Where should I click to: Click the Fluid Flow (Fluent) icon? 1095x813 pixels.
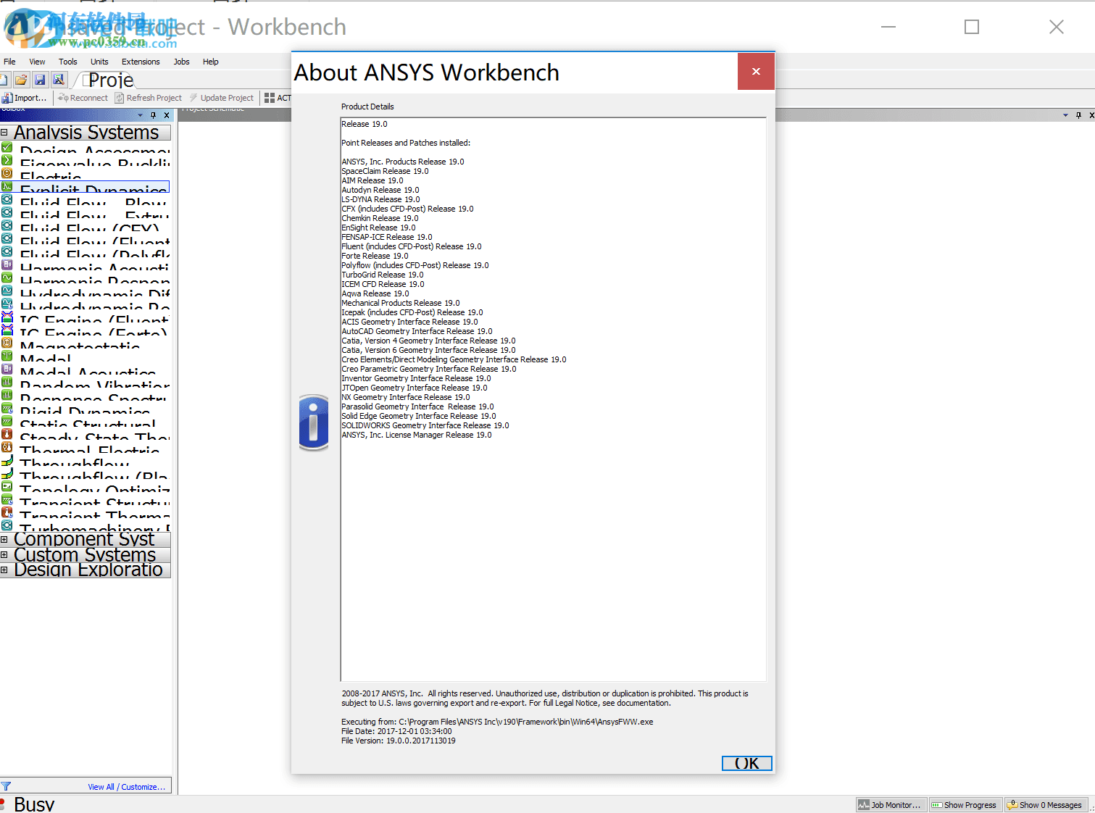[x=7, y=238]
